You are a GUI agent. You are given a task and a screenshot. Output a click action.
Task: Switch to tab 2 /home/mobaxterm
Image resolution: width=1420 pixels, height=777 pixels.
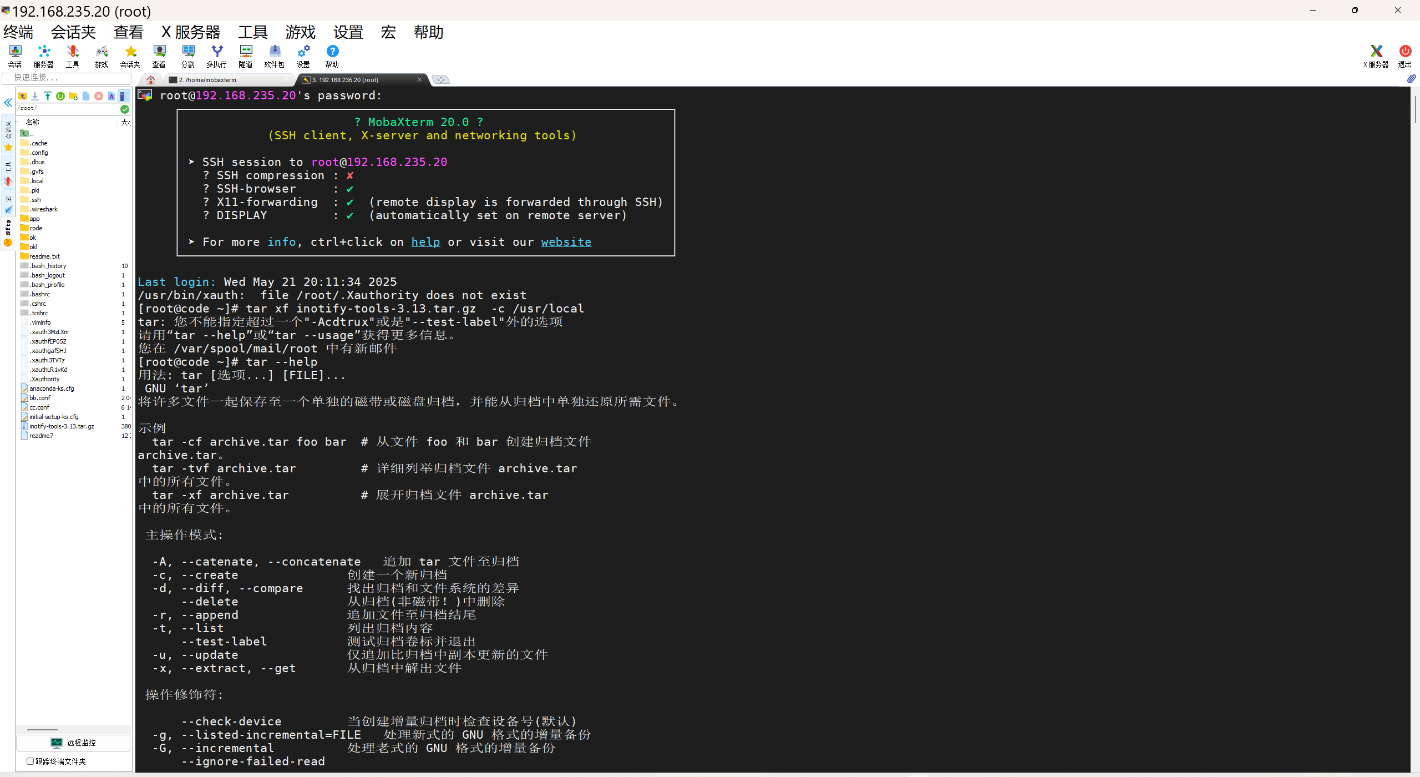[x=208, y=80]
